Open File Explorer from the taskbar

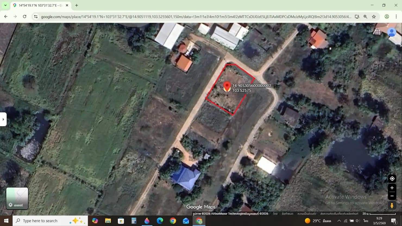pyautogui.click(x=108, y=221)
